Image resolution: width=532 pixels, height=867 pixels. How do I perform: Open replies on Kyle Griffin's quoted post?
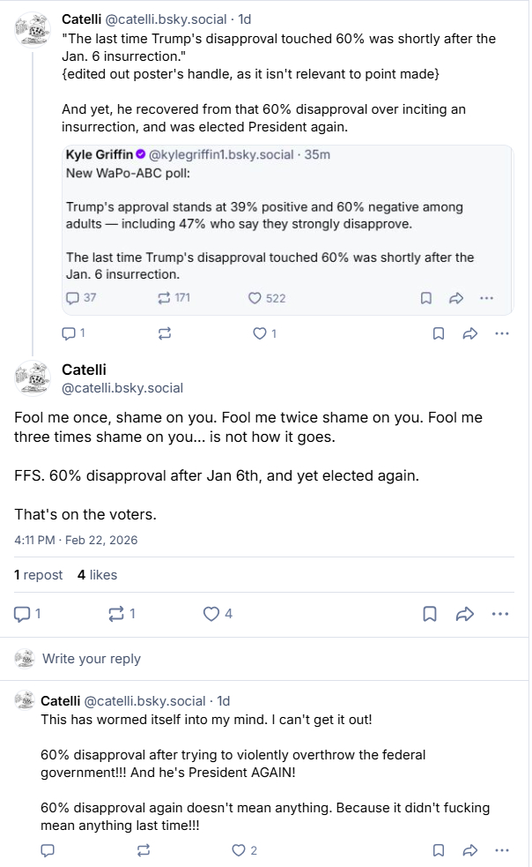click(x=73, y=298)
